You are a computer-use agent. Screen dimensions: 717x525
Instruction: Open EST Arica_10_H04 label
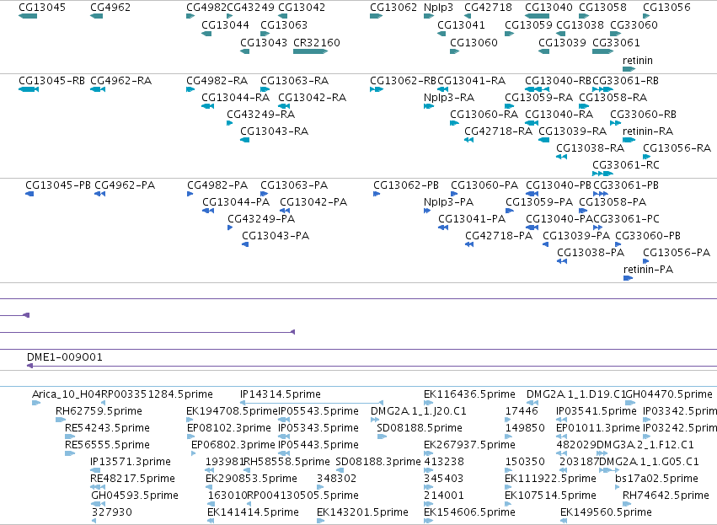coord(67,394)
